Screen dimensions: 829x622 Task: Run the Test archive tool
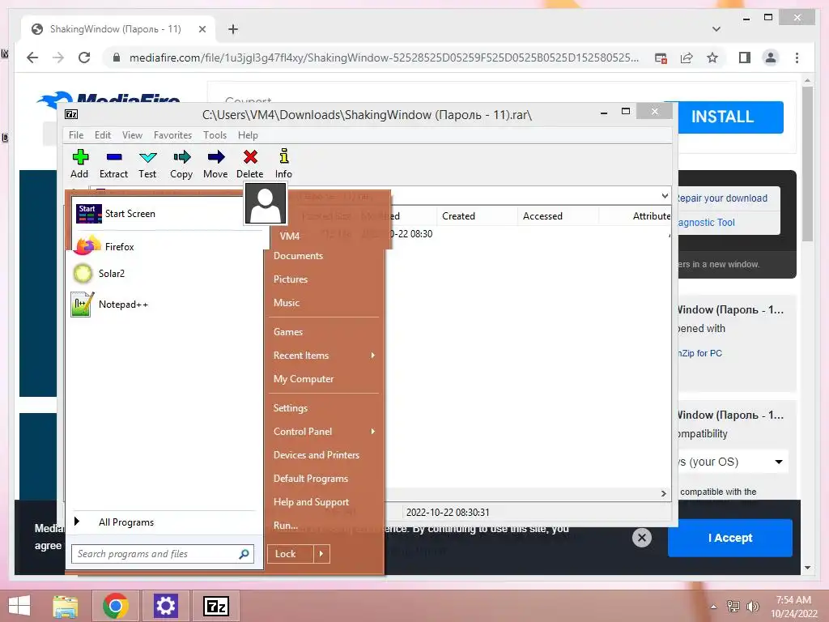click(x=147, y=164)
